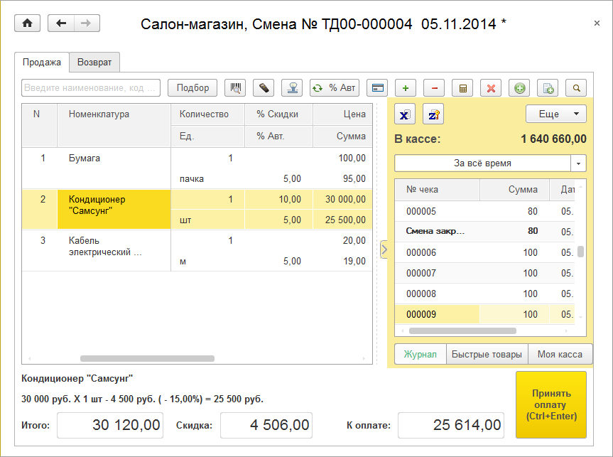Open the calculator icon

click(x=462, y=88)
